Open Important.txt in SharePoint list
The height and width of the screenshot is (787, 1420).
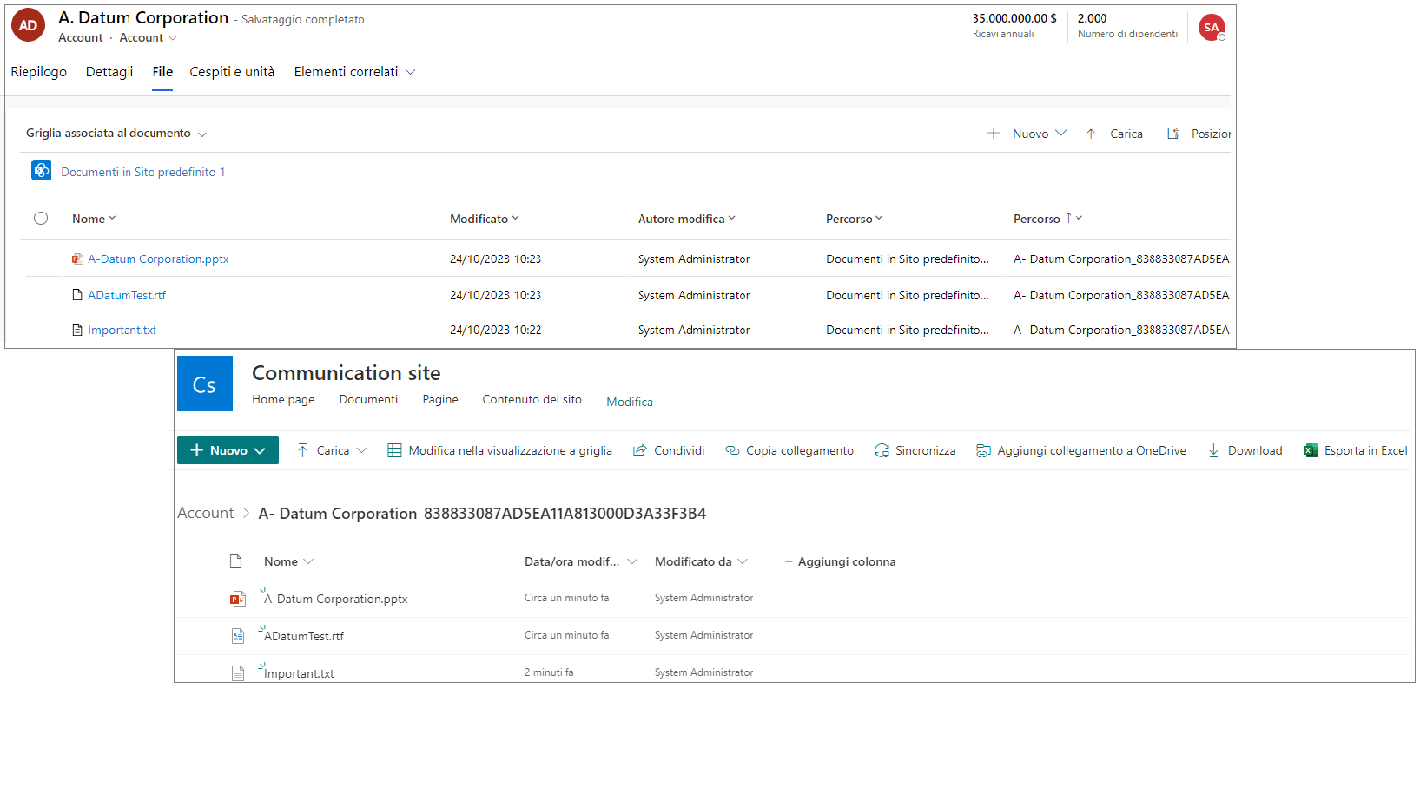click(299, 673)
